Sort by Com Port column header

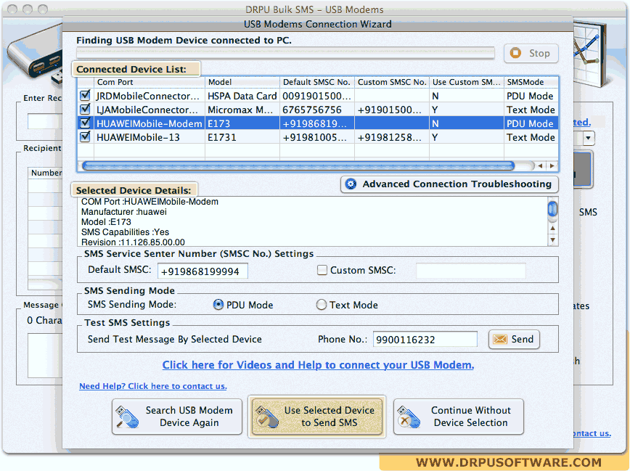click(x=150, y=82)
